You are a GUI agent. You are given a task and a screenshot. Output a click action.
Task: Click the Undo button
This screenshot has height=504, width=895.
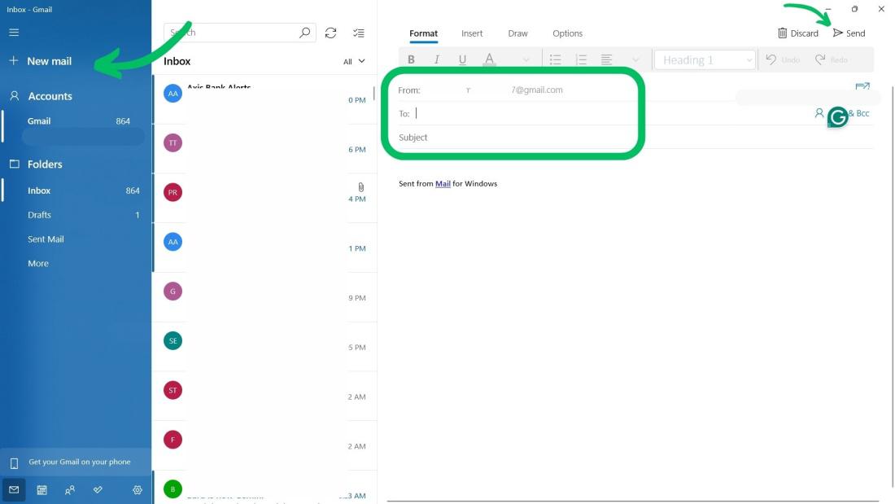[x=783, y=59]
